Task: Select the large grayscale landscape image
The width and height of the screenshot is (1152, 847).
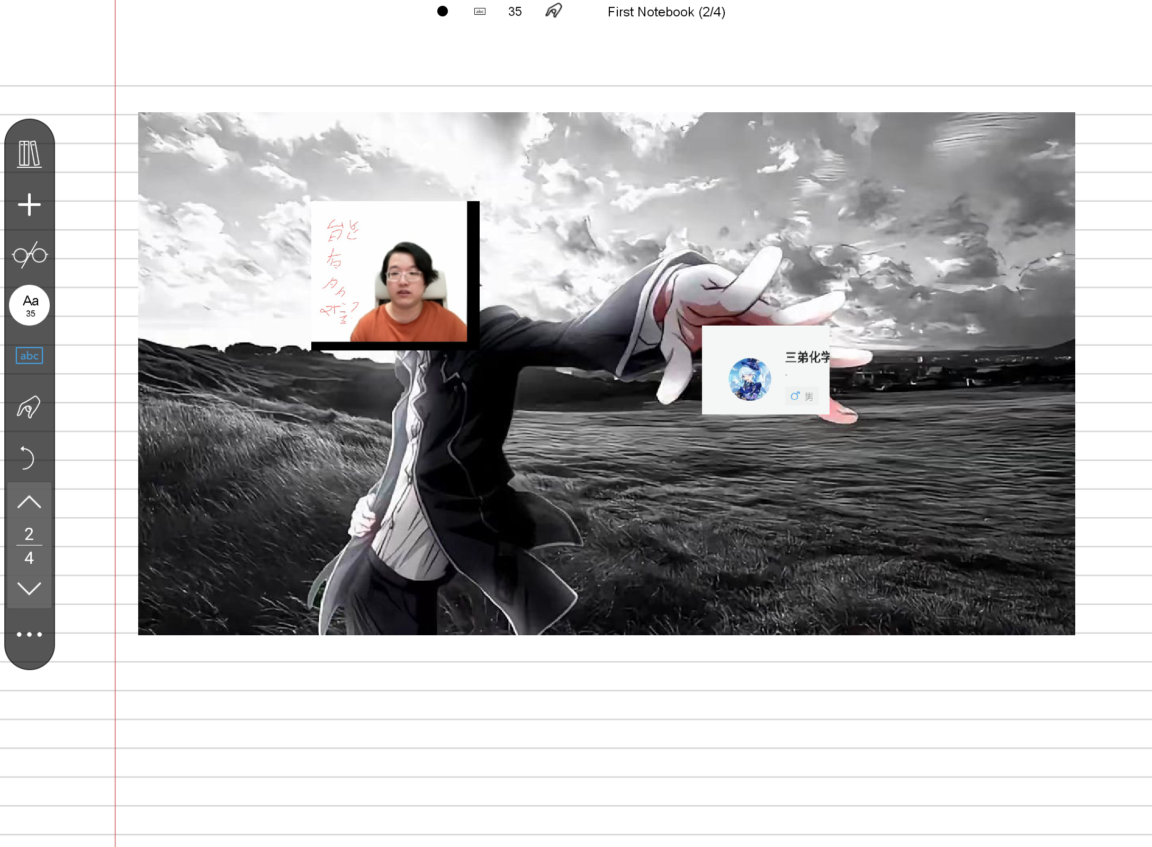Action: pyautogui.click(x=607, y=374)
